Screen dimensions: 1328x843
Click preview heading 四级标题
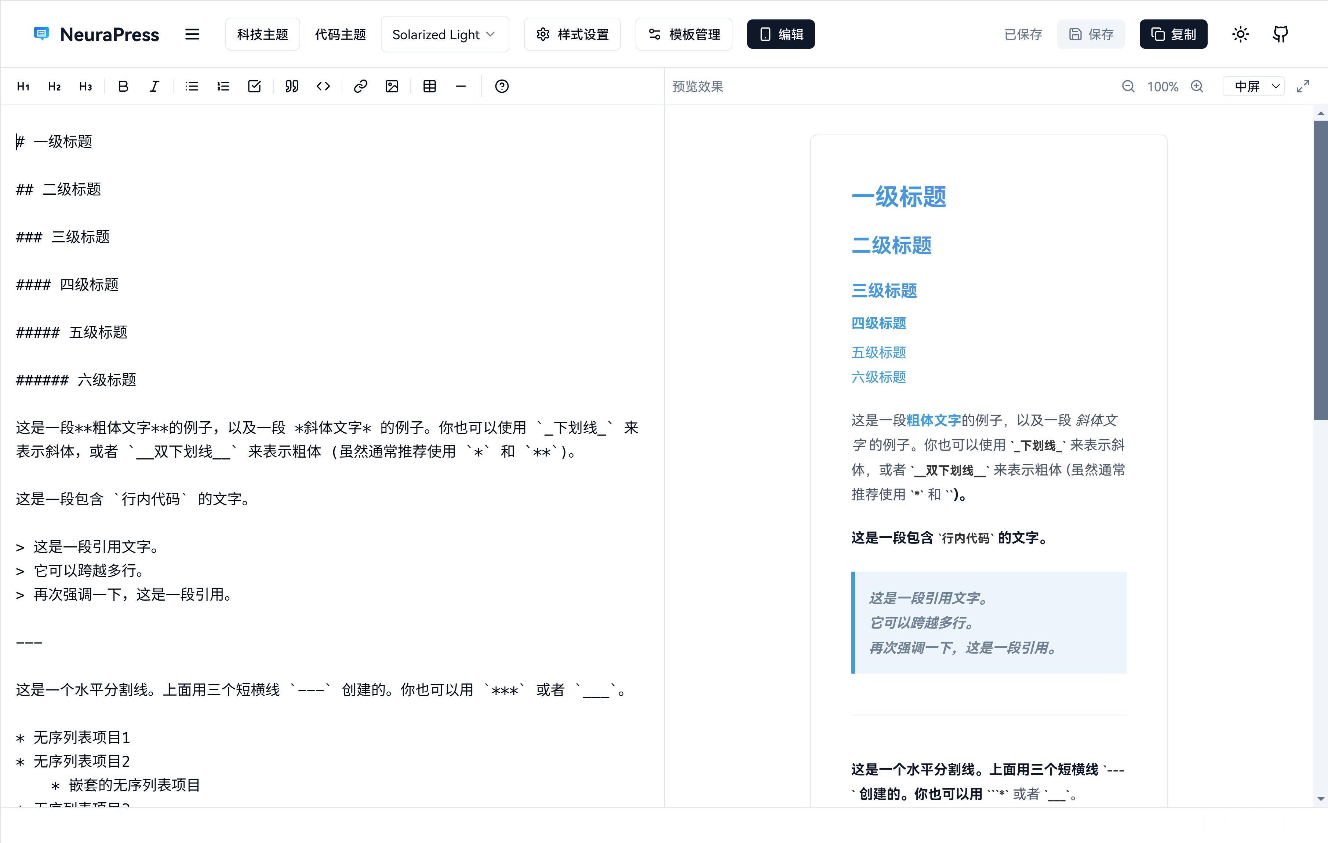[878, 323]
